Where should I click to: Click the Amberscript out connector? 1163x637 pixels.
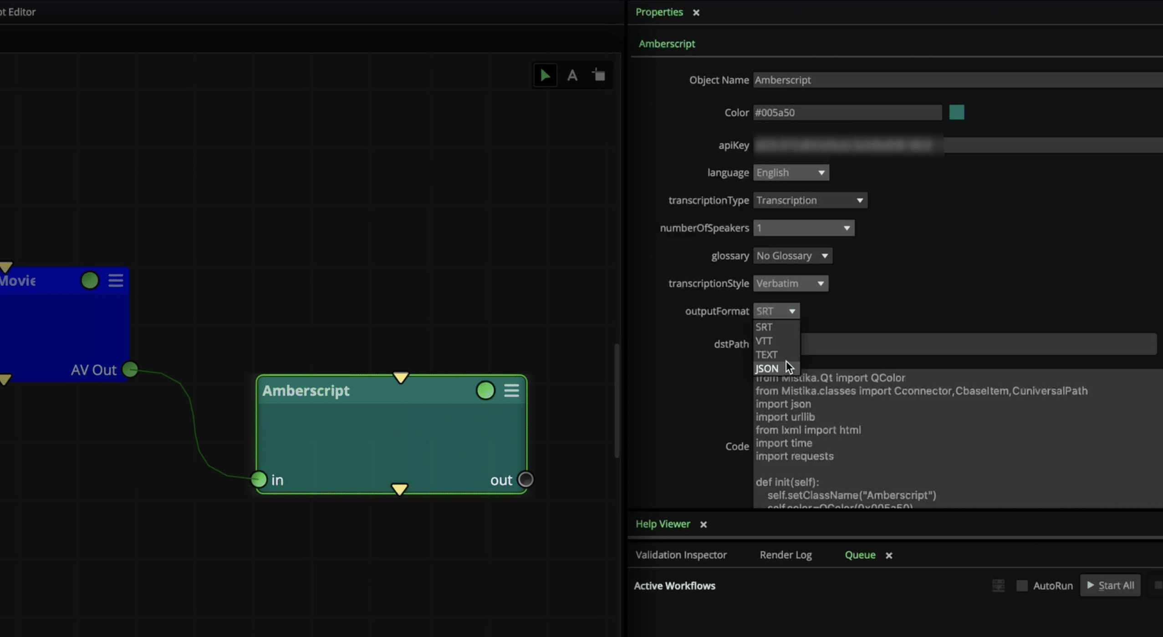526,480
